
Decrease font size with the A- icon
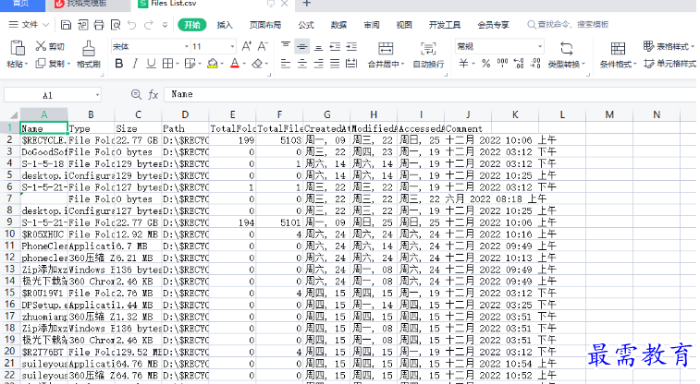coord(263,46)
